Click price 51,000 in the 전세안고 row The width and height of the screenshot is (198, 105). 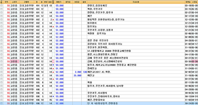coord(59,68)
